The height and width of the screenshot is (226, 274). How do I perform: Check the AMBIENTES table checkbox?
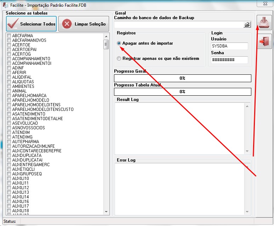9,86
